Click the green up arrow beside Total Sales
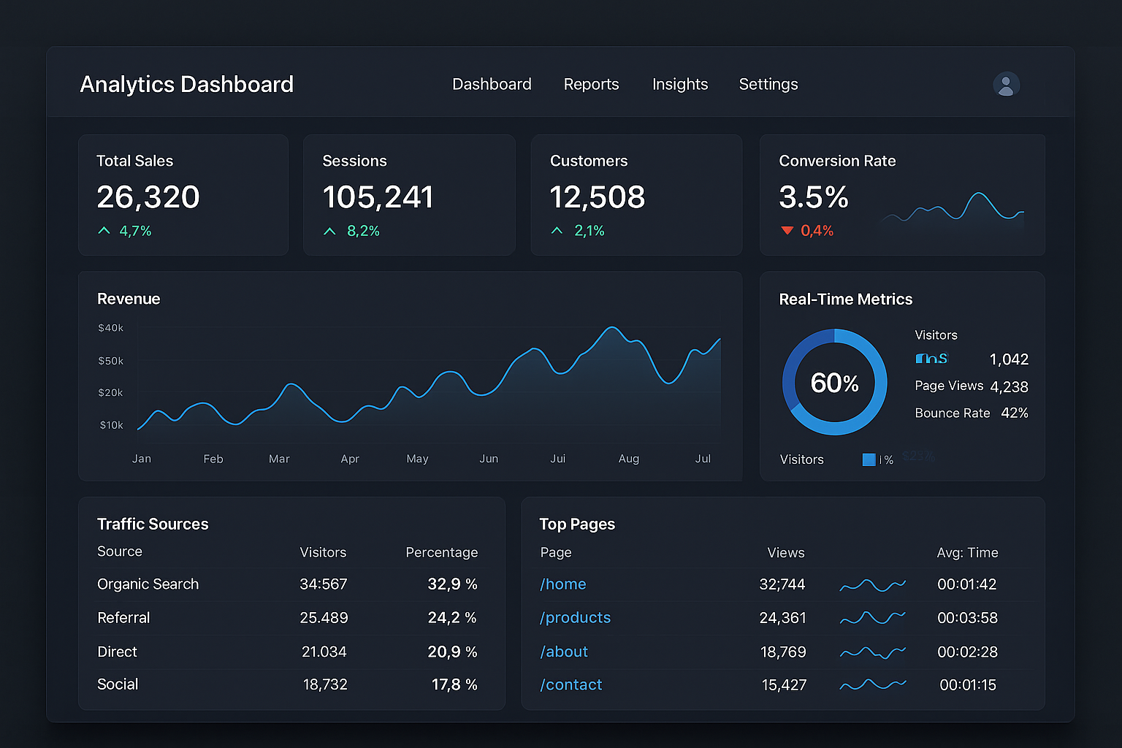This screenshot has width=1122, height=748. (x=104, y=230)
